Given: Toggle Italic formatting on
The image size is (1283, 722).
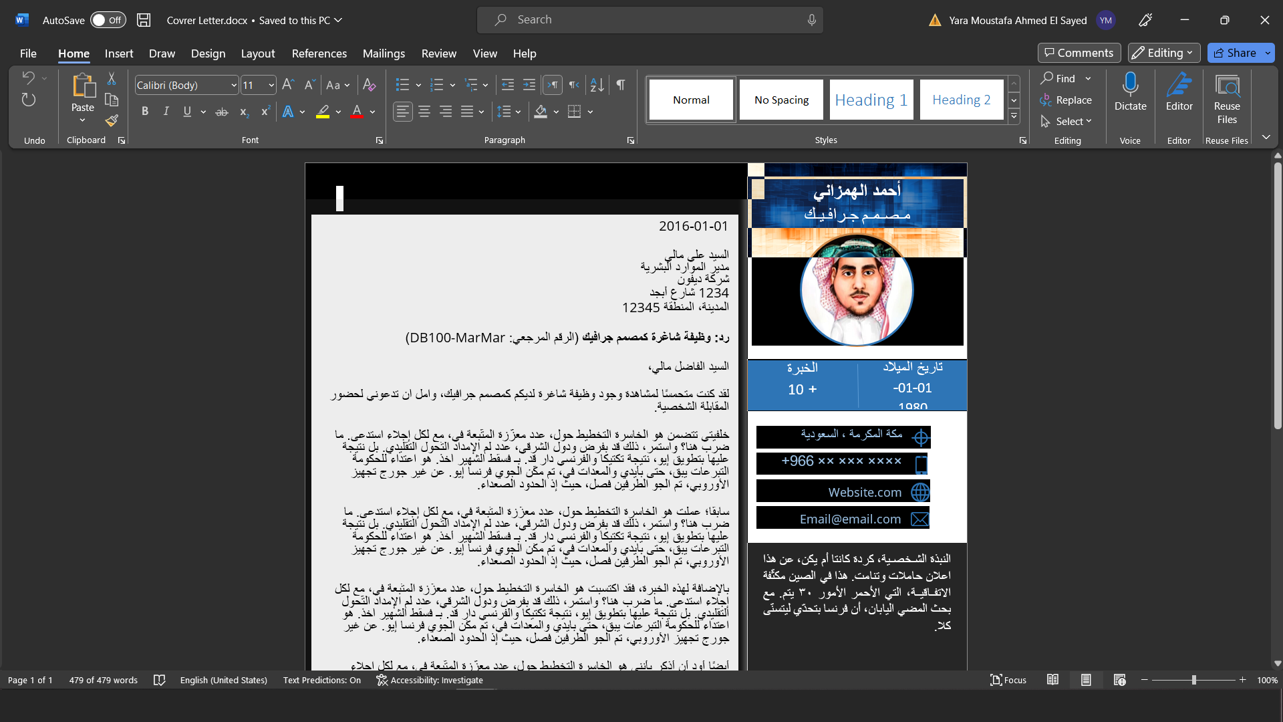Looking at the screenshot, I should [166, 112].
